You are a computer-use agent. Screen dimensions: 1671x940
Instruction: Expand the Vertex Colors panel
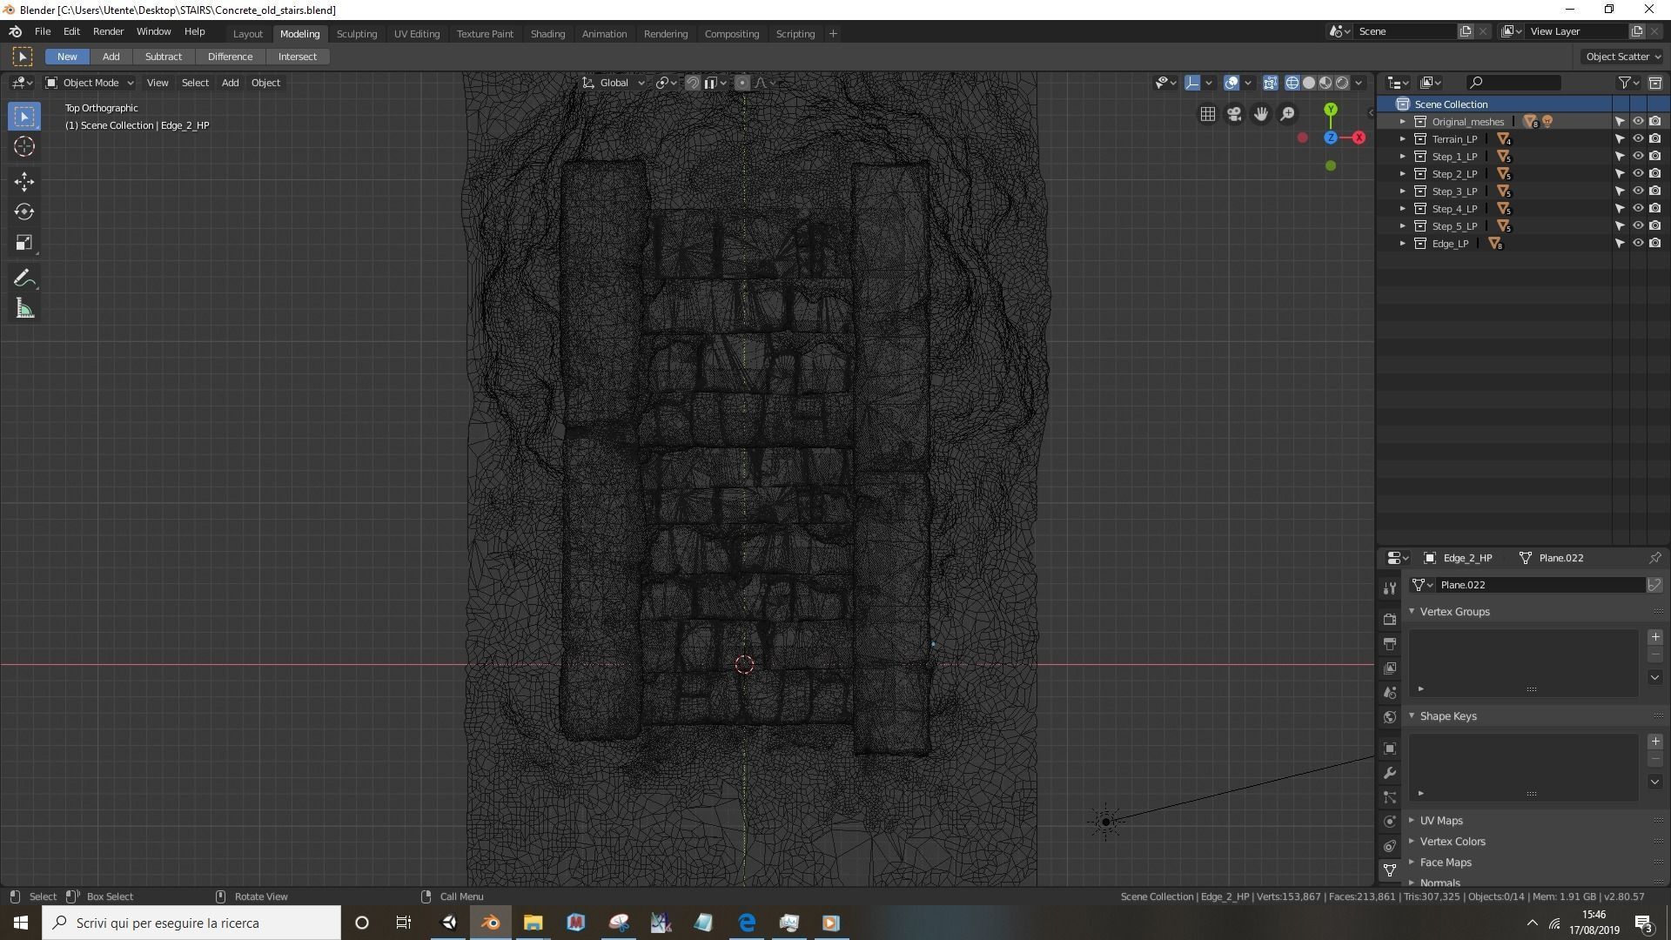[1412, 842]
